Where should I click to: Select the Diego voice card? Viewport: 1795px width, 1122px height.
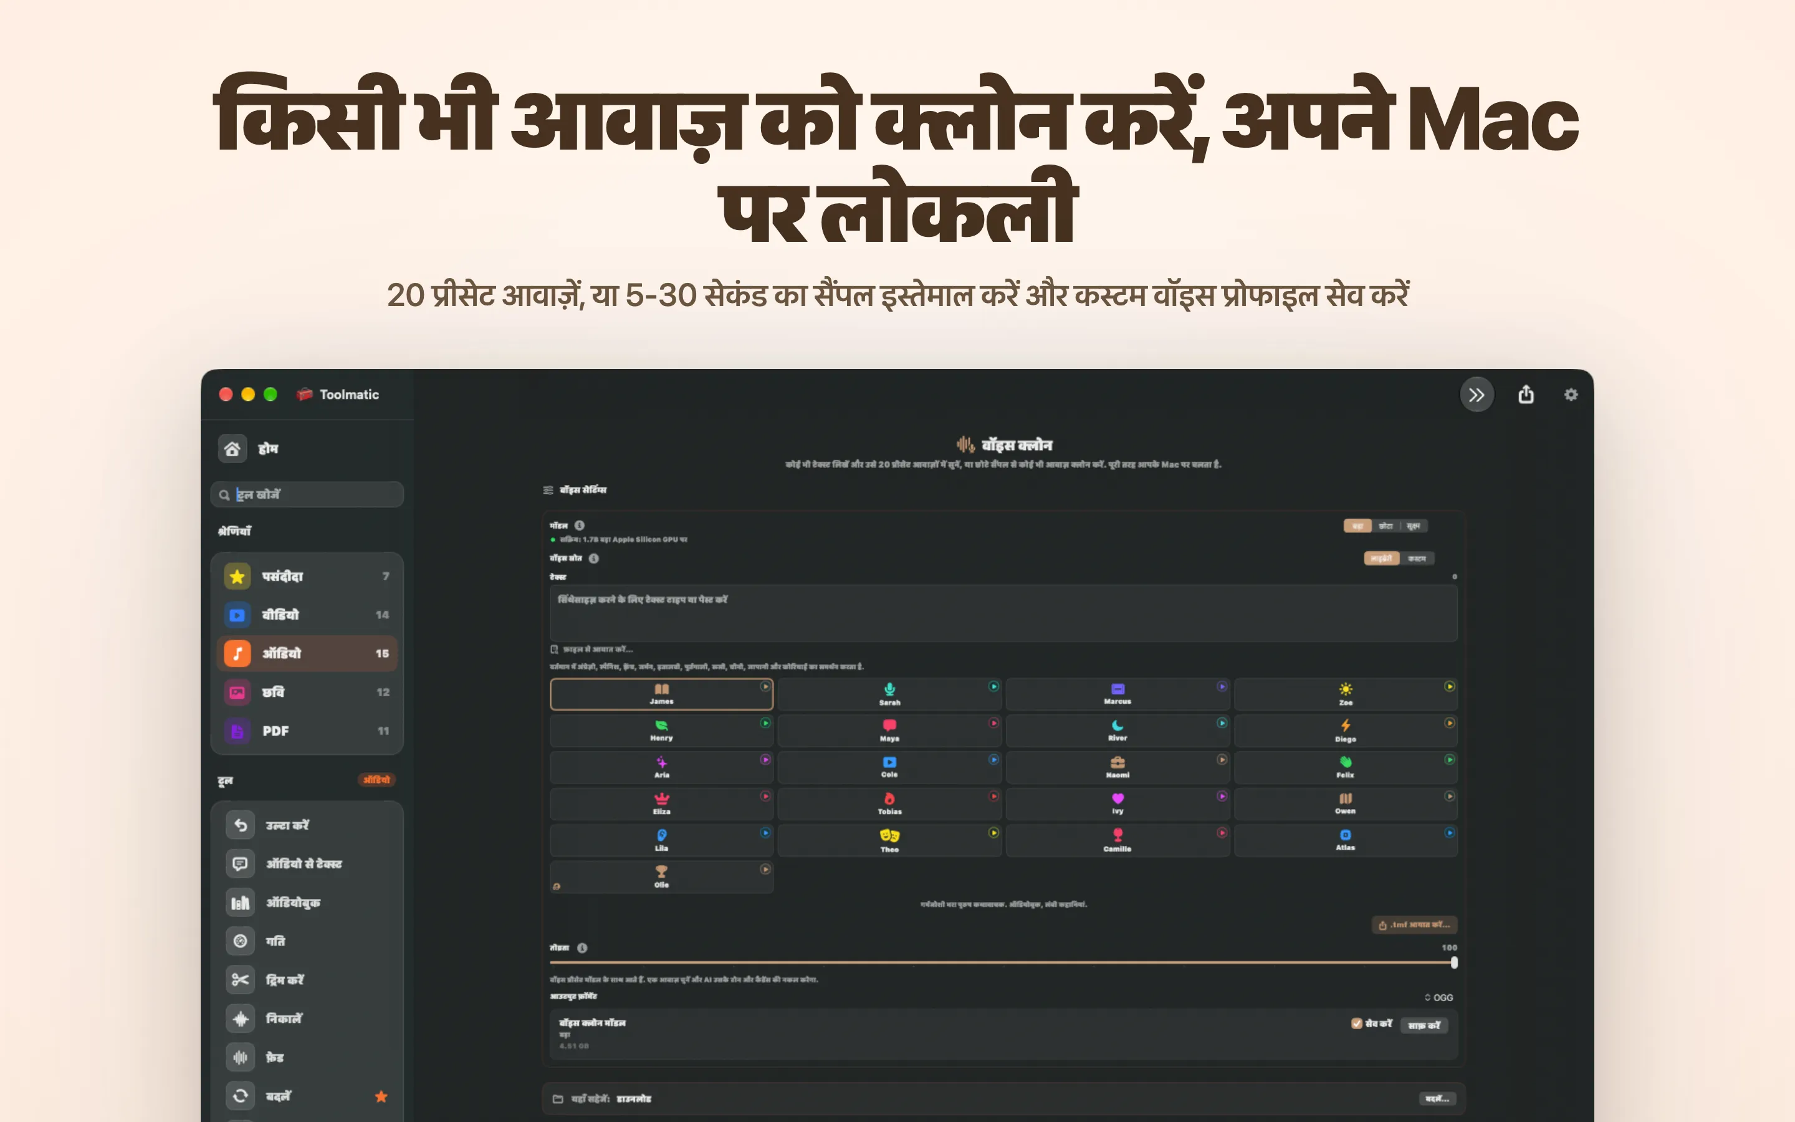click(x=1346, y=730)
